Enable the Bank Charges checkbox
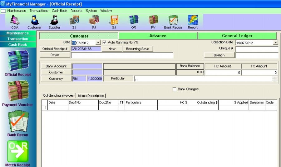Image resolution: width=281 pixels, height=167 pixels. pyautogui.click(x=174, y=89)
